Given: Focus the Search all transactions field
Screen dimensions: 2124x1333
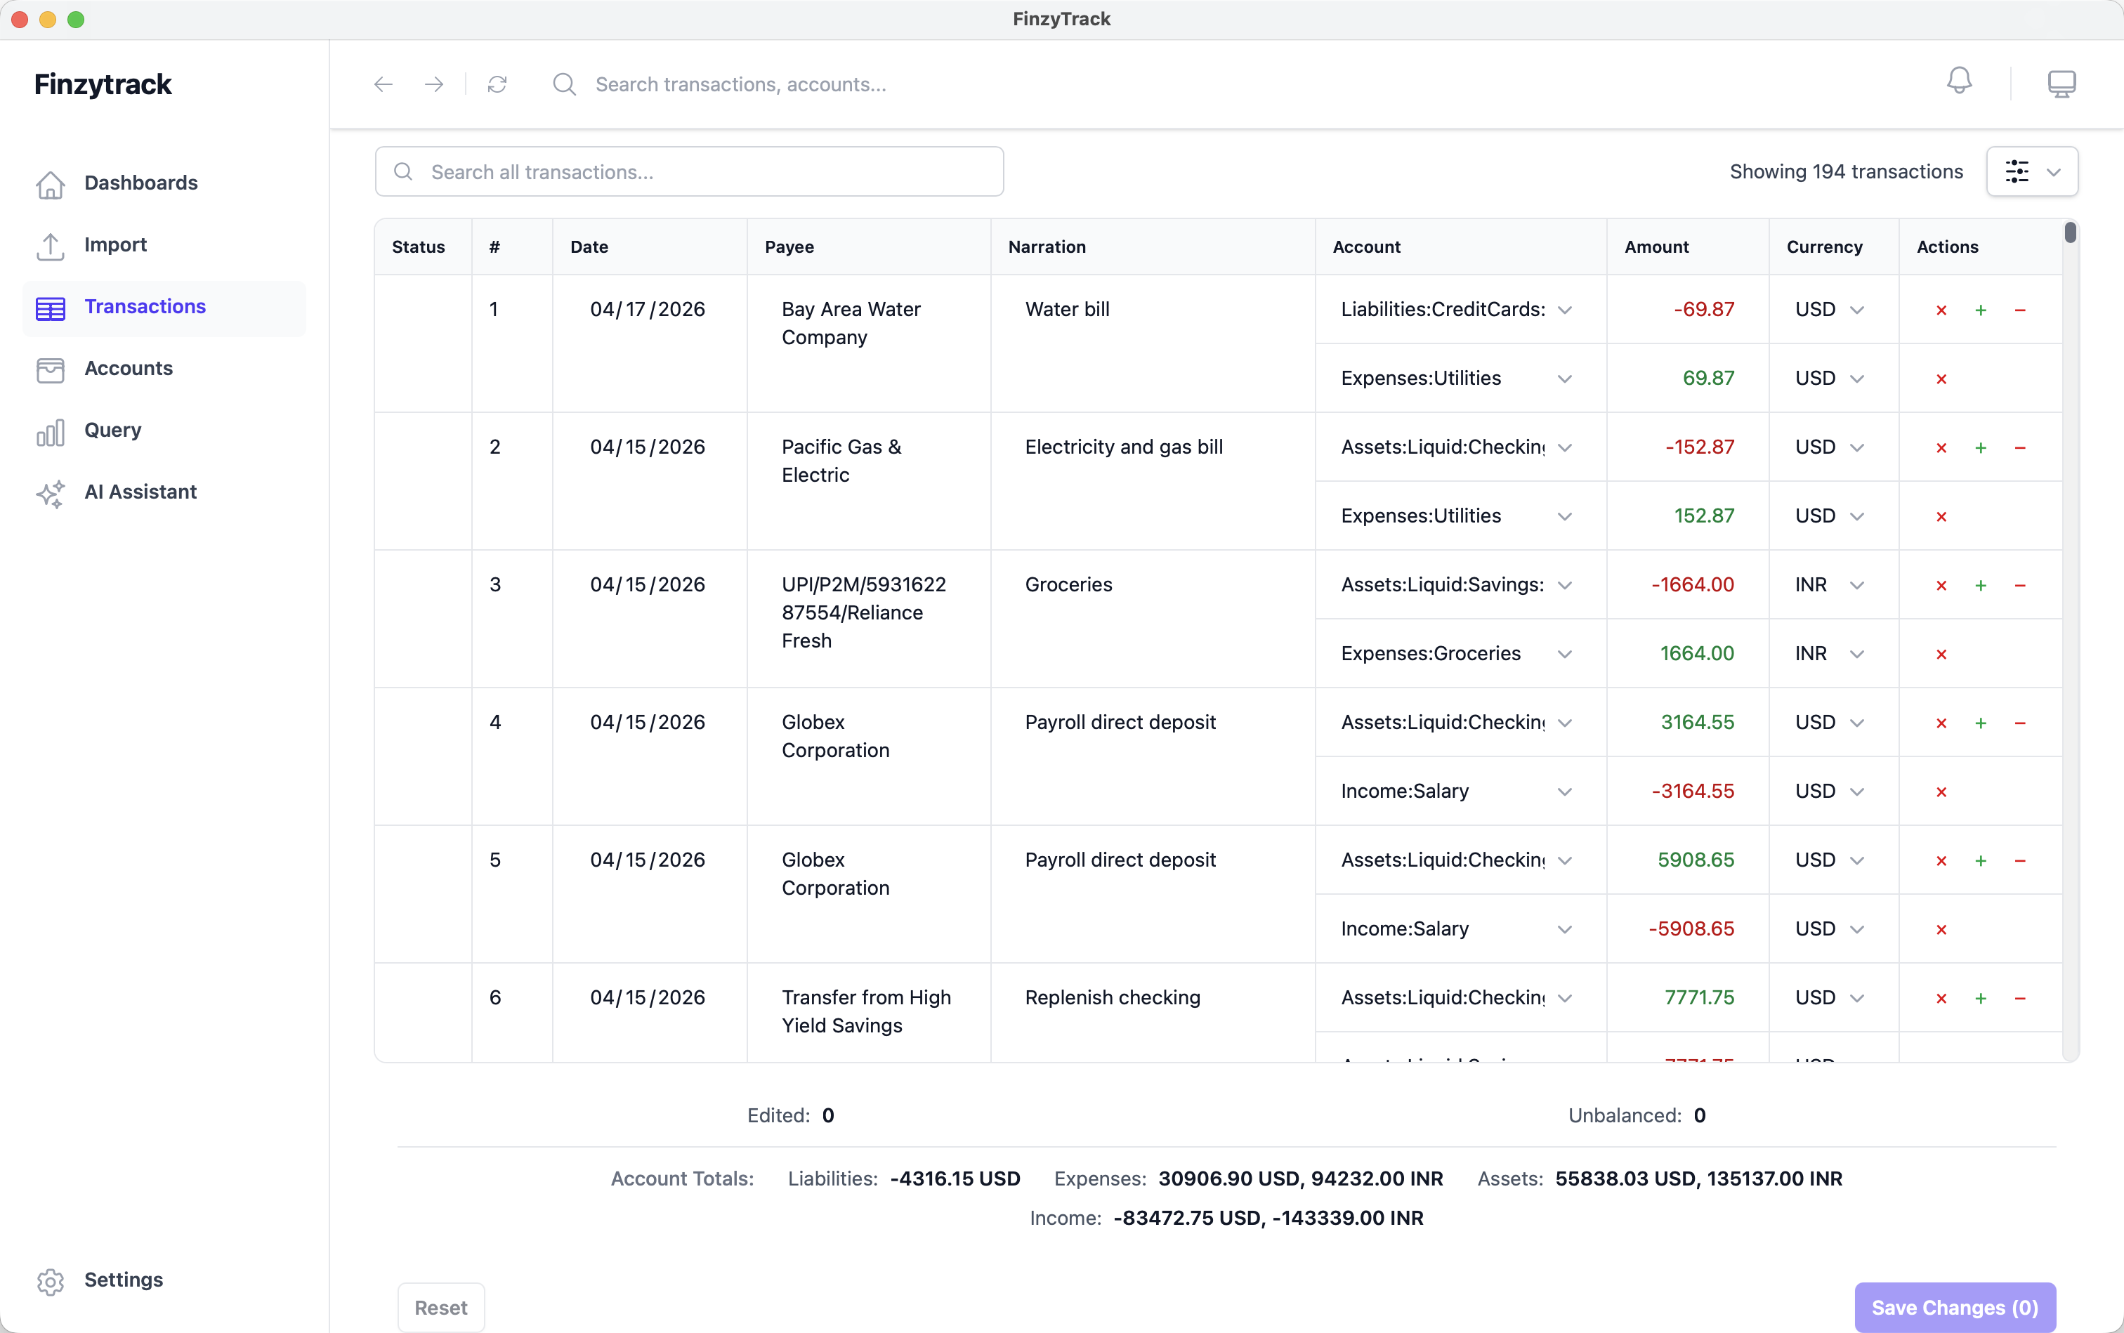Looking at the screenshot, I should pos(690,172).
